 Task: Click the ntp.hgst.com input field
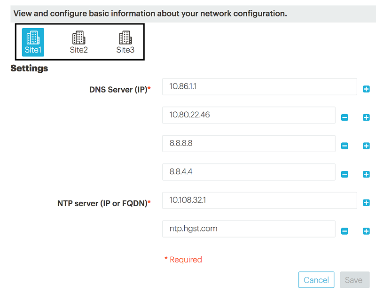249,229
